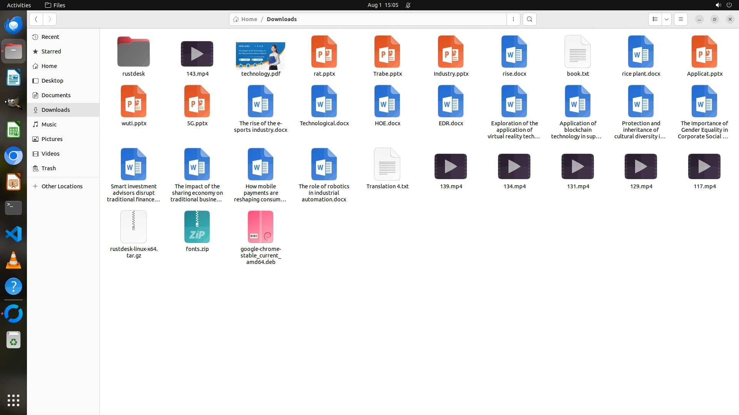Launch Visual Studio Code from the dock
The height and width of the screenshot is (415, 739).
coord(13,234)
